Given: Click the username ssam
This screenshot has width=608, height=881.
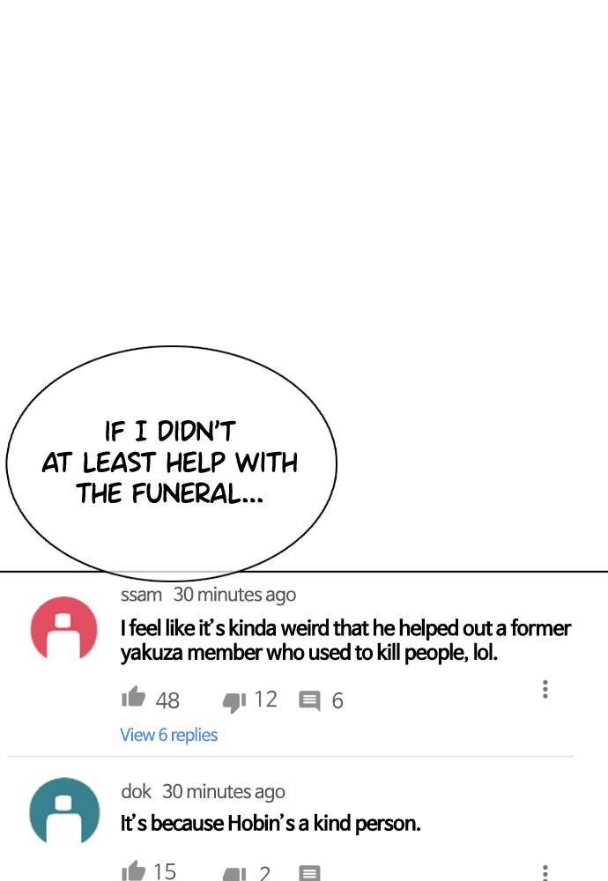Looking at the screenshot, I should (x=141, y=595).
